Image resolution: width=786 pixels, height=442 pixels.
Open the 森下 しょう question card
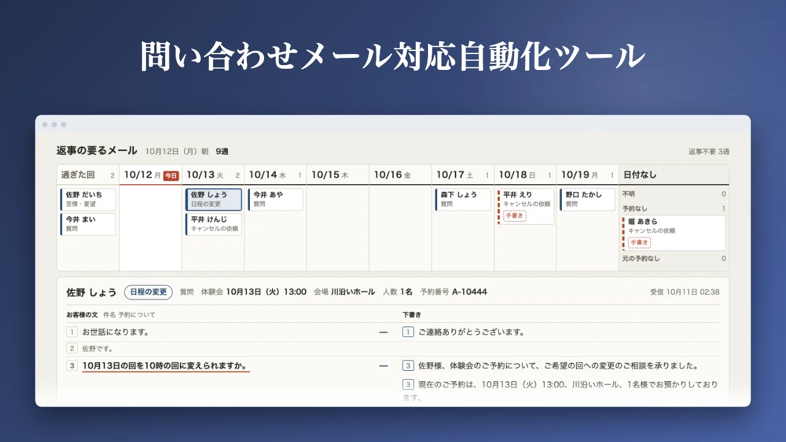click(x=463, y=199)
